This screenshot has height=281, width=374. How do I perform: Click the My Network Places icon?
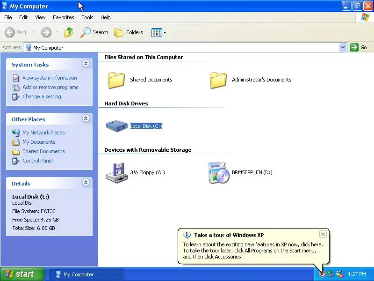pyautogui.click(x=16, y=133)
